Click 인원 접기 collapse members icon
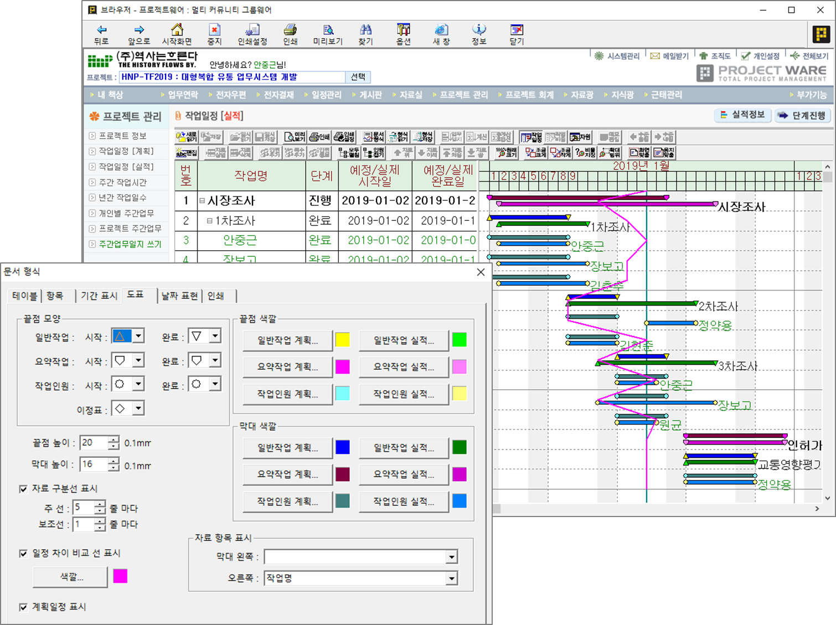 pyautogui.click(x=373, y=152)
